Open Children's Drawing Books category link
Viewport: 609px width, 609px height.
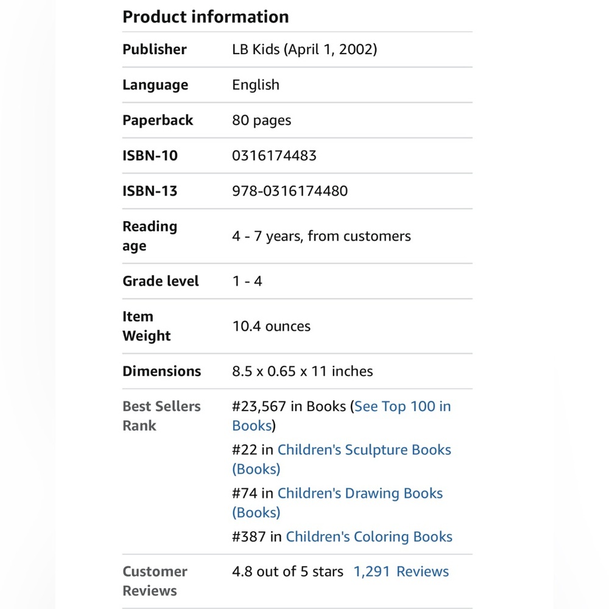[x=360, y=493]
